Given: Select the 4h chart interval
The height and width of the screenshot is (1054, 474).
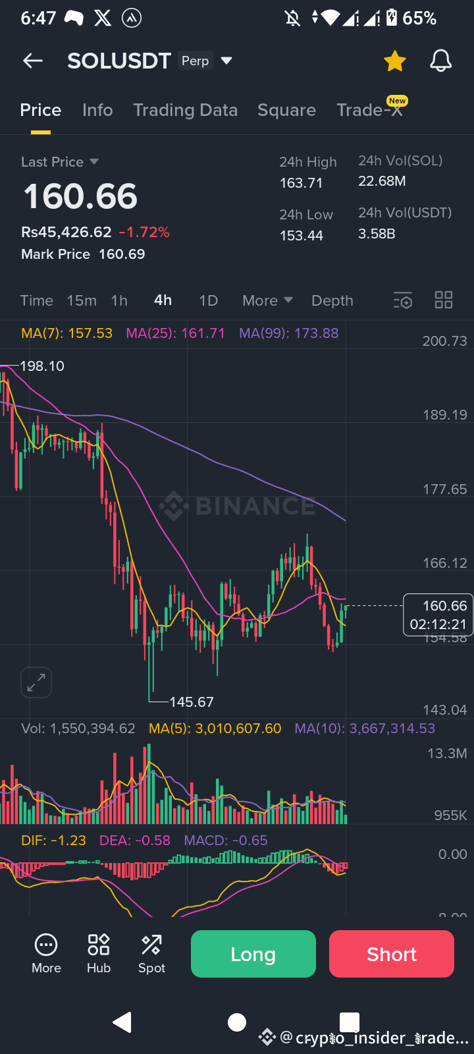Looking at the screenshot, I should (x=163, y=300).
